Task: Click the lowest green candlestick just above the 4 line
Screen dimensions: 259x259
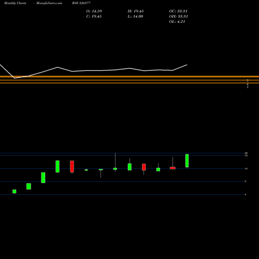Action: [15, 192]
